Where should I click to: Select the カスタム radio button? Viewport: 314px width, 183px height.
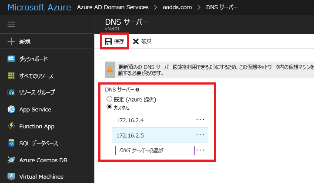109,107
